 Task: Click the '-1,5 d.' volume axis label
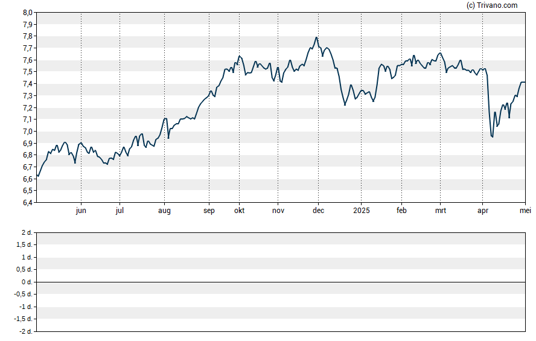(x=23, y=319)
